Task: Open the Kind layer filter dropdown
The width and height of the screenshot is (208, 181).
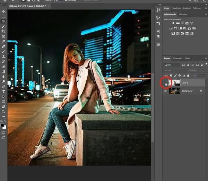Action: tap(172, 65)
